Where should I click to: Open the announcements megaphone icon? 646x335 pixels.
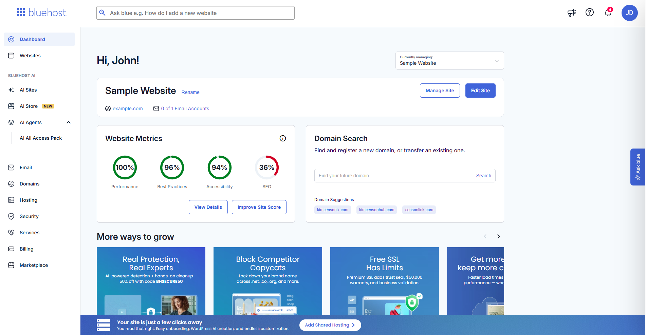(572, 13)
